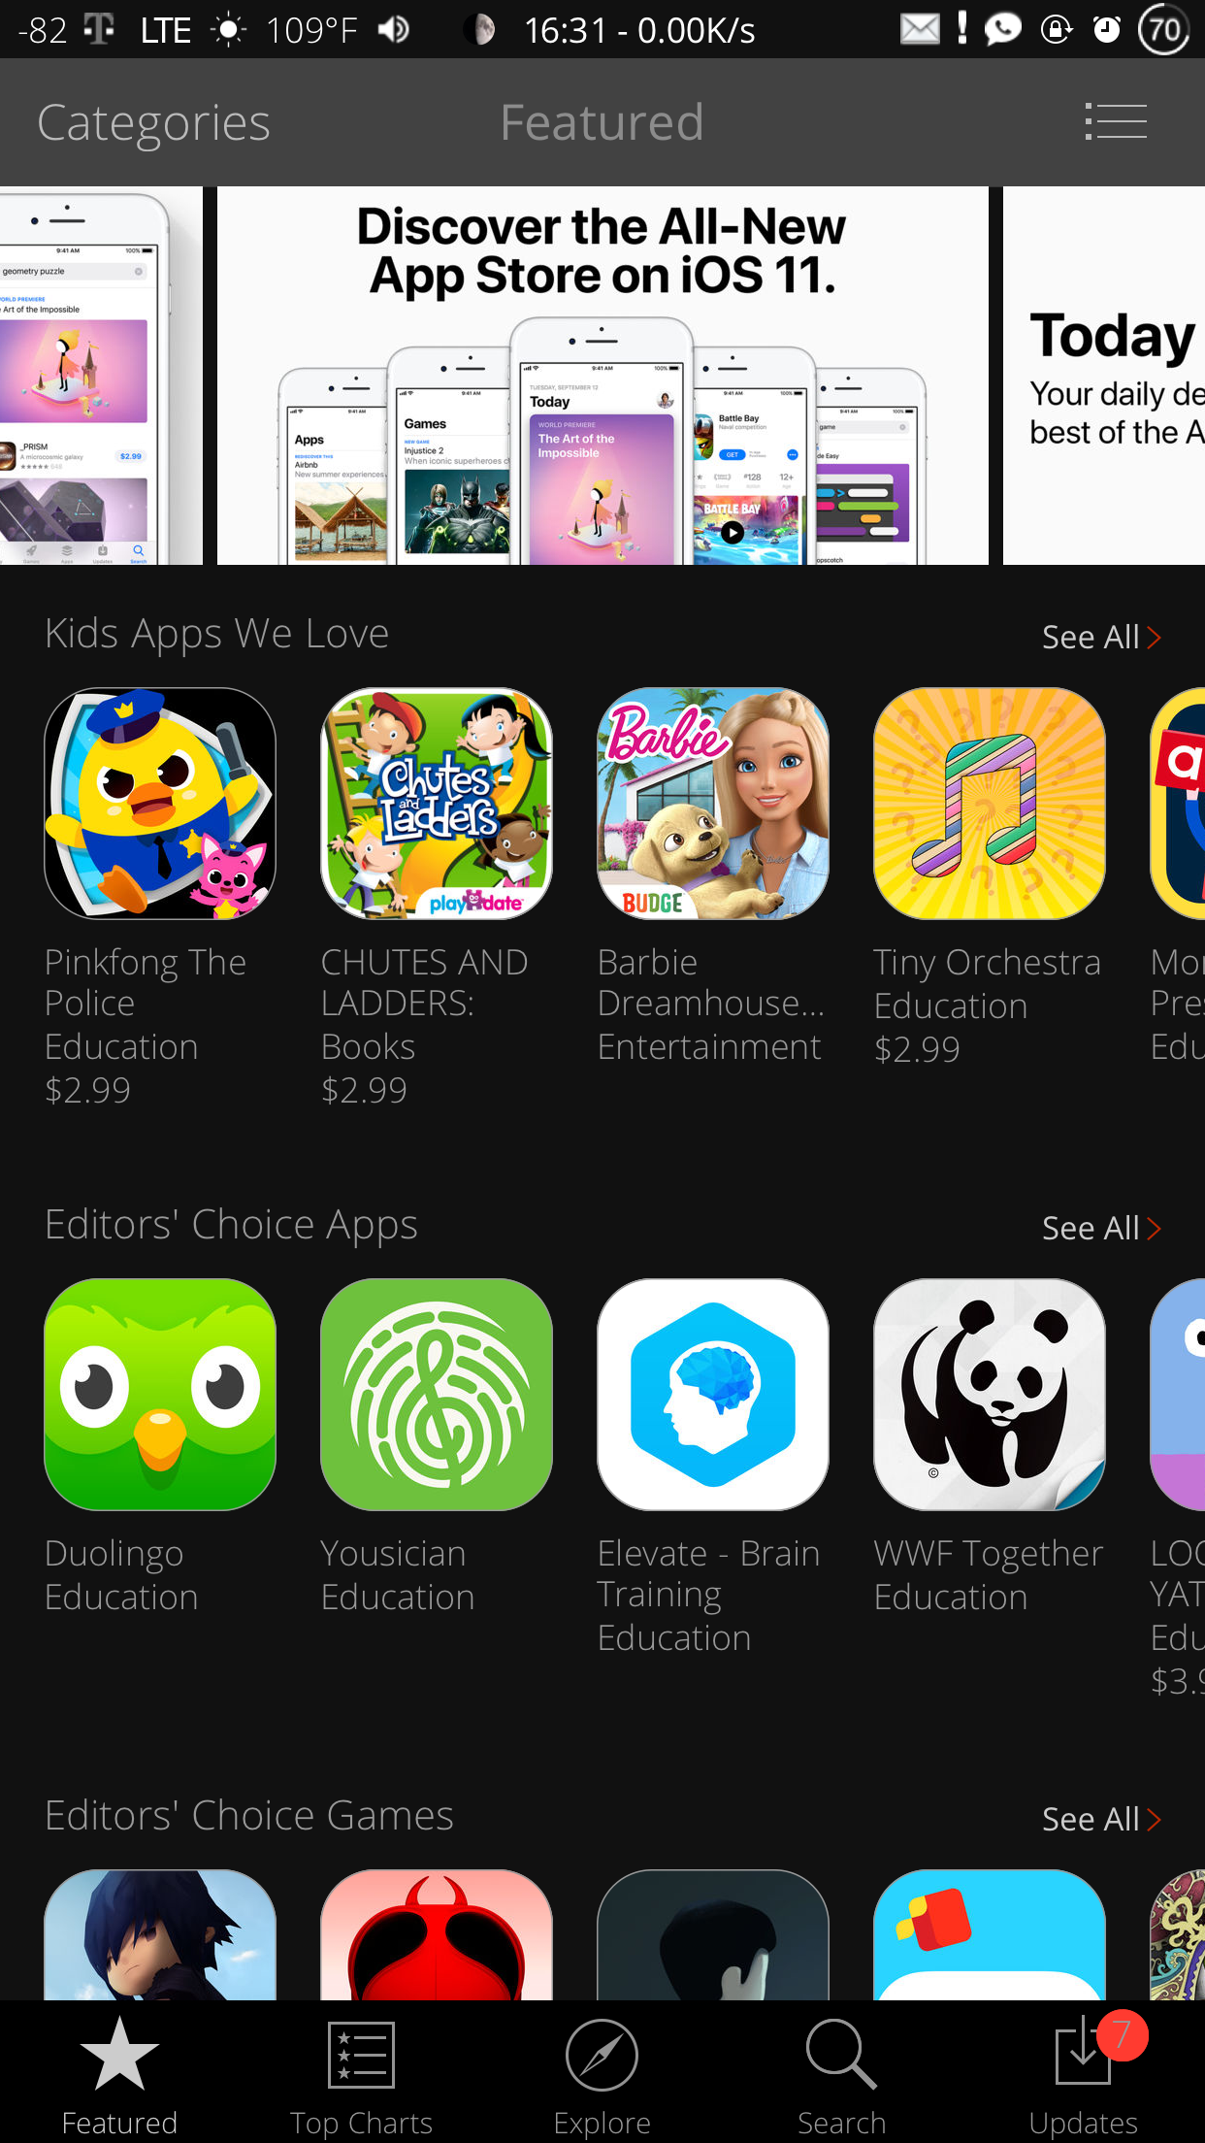Open the list menu icon in header
This screenshot has height=2143, width=1205.
(1116, 122)
